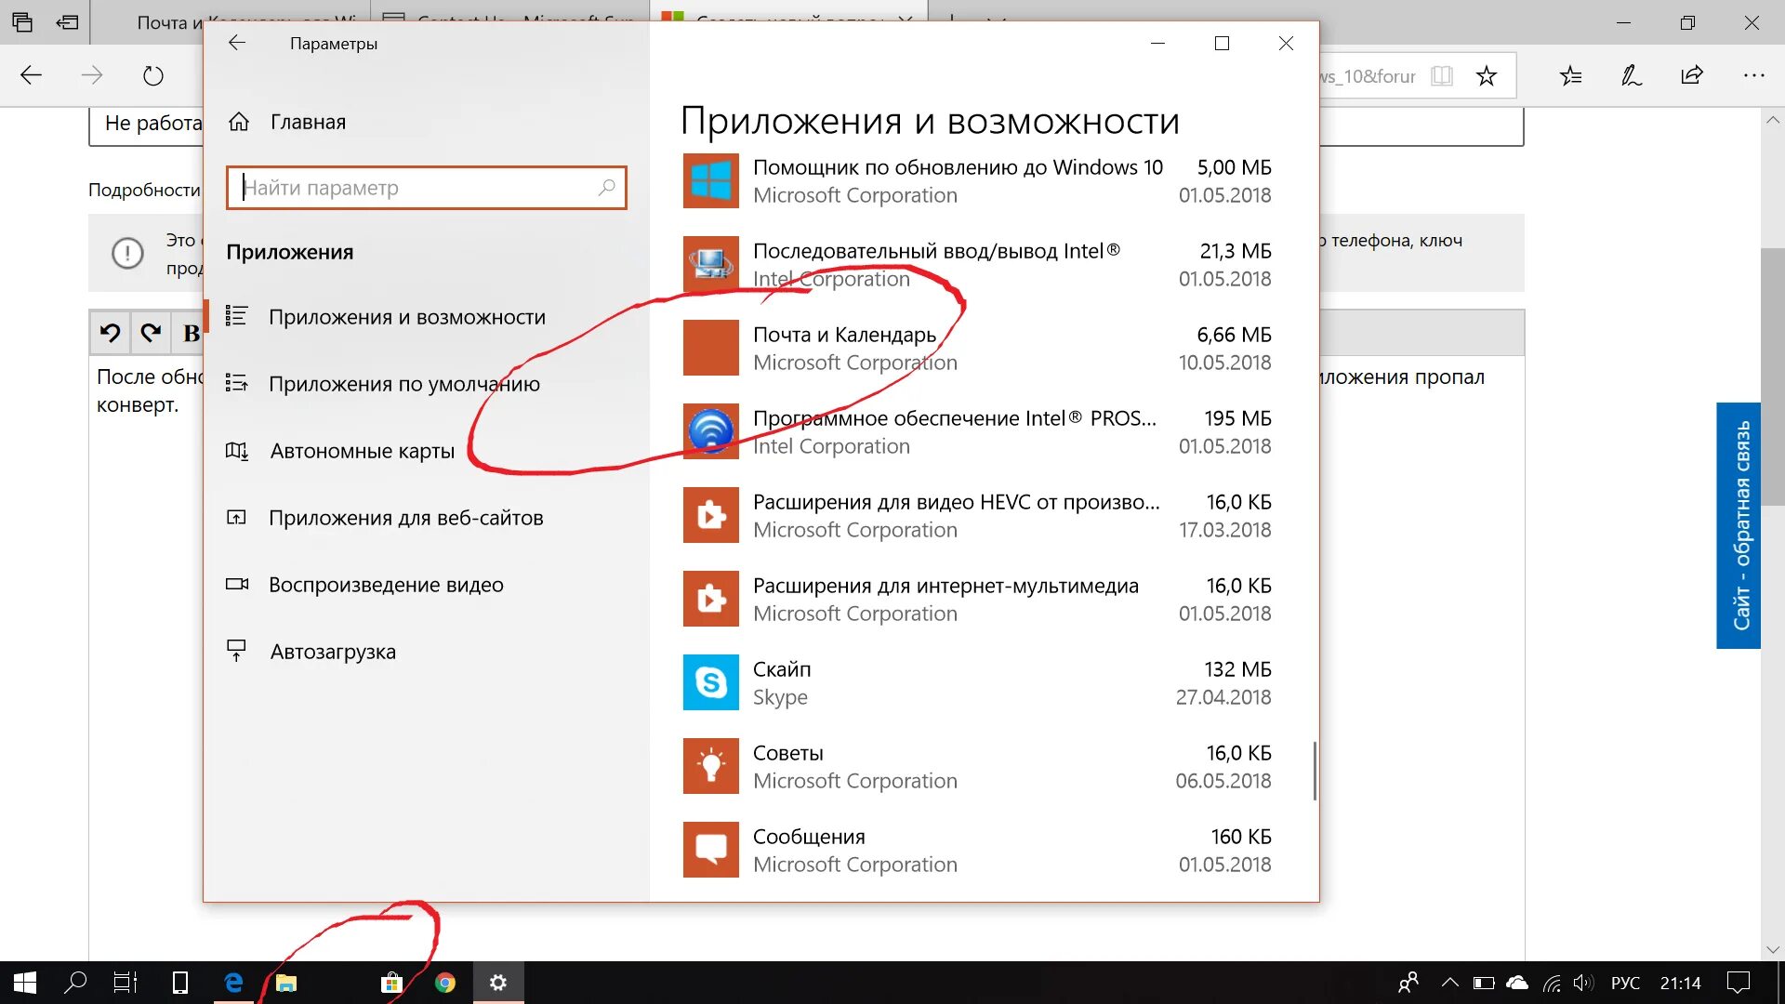This screenshot has width=1785, height=1004.
Task: Open Edge favorites hub icon
Action: coord(1571,75)
